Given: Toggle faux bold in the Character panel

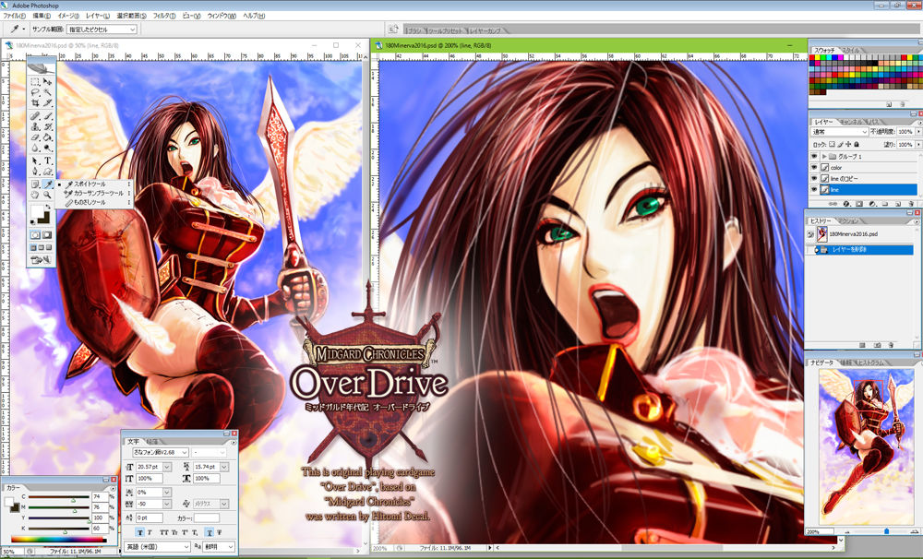Looking at the screenshot, I should click(139, 532).
